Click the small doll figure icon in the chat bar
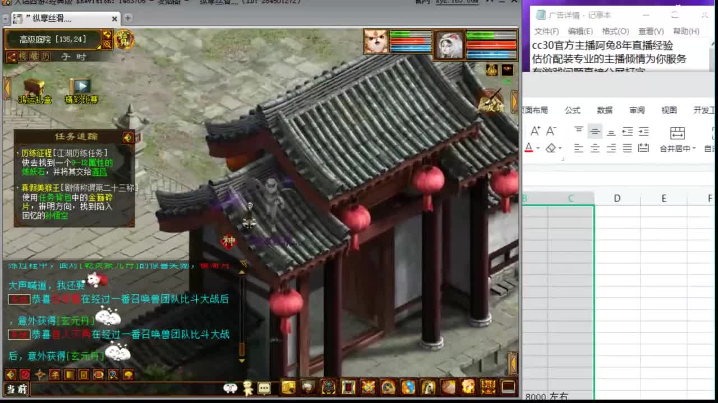Viewport: 718px width, 403px height. 248,388
